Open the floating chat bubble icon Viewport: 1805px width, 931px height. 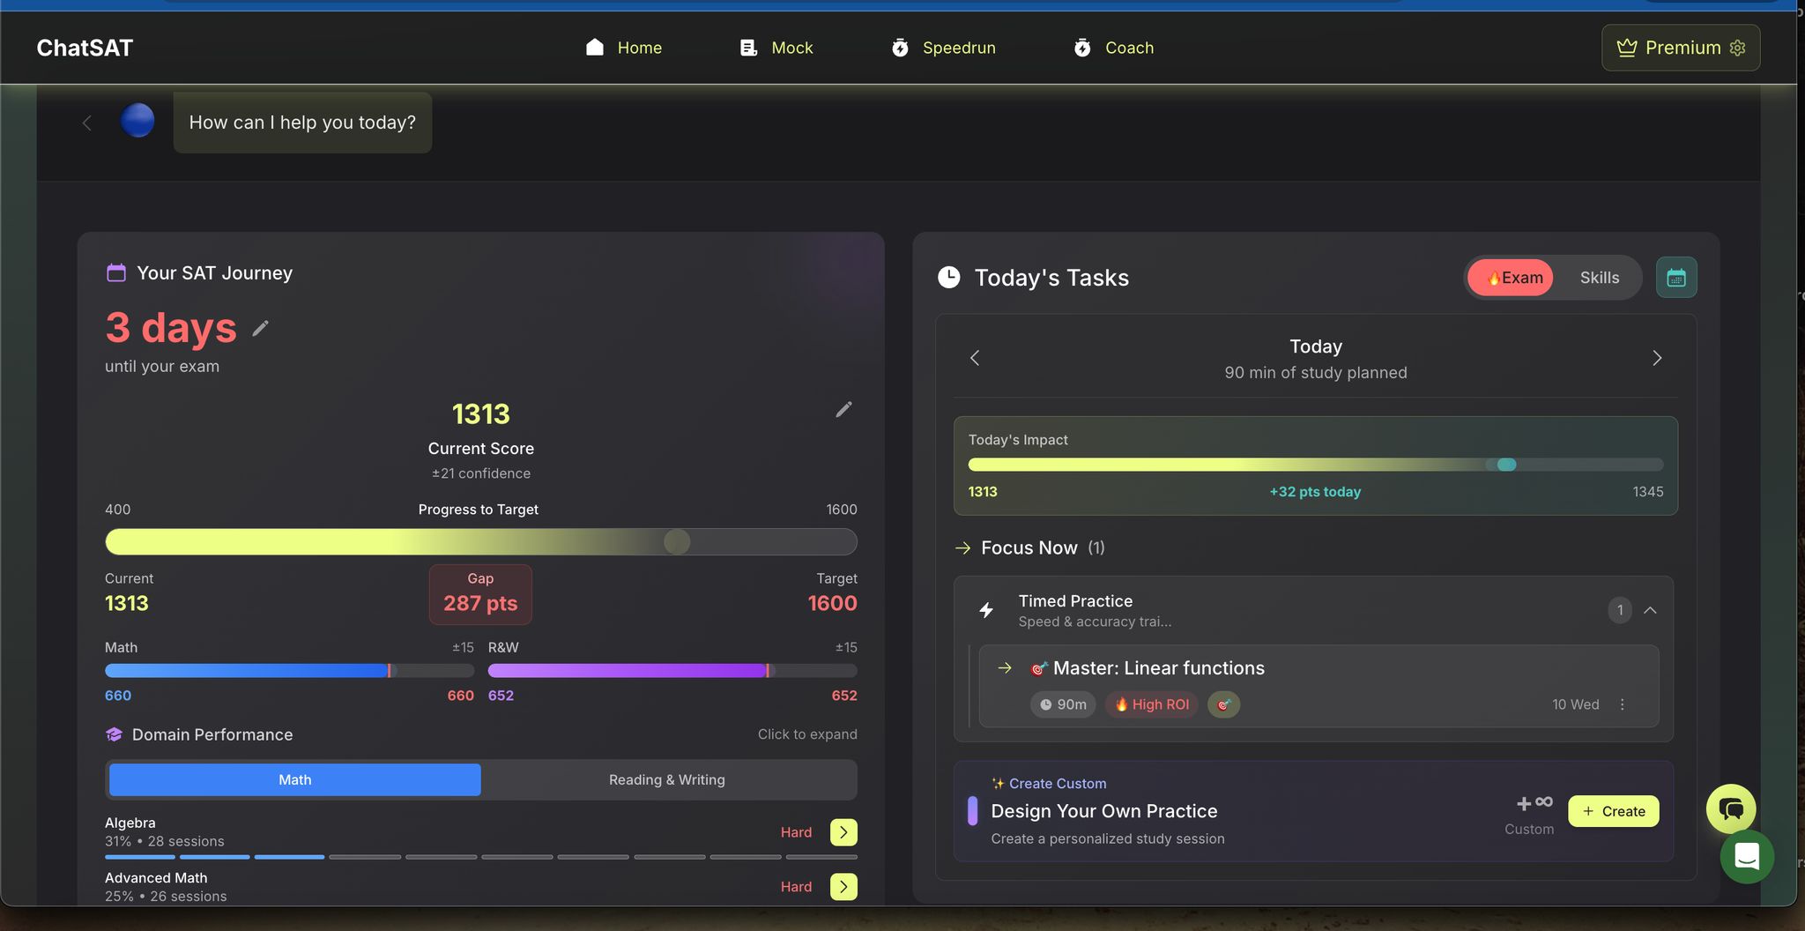[x=1730, y=808]
